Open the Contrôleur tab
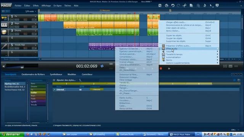This screenshot has width=244, height=137. tap(87, 75)
